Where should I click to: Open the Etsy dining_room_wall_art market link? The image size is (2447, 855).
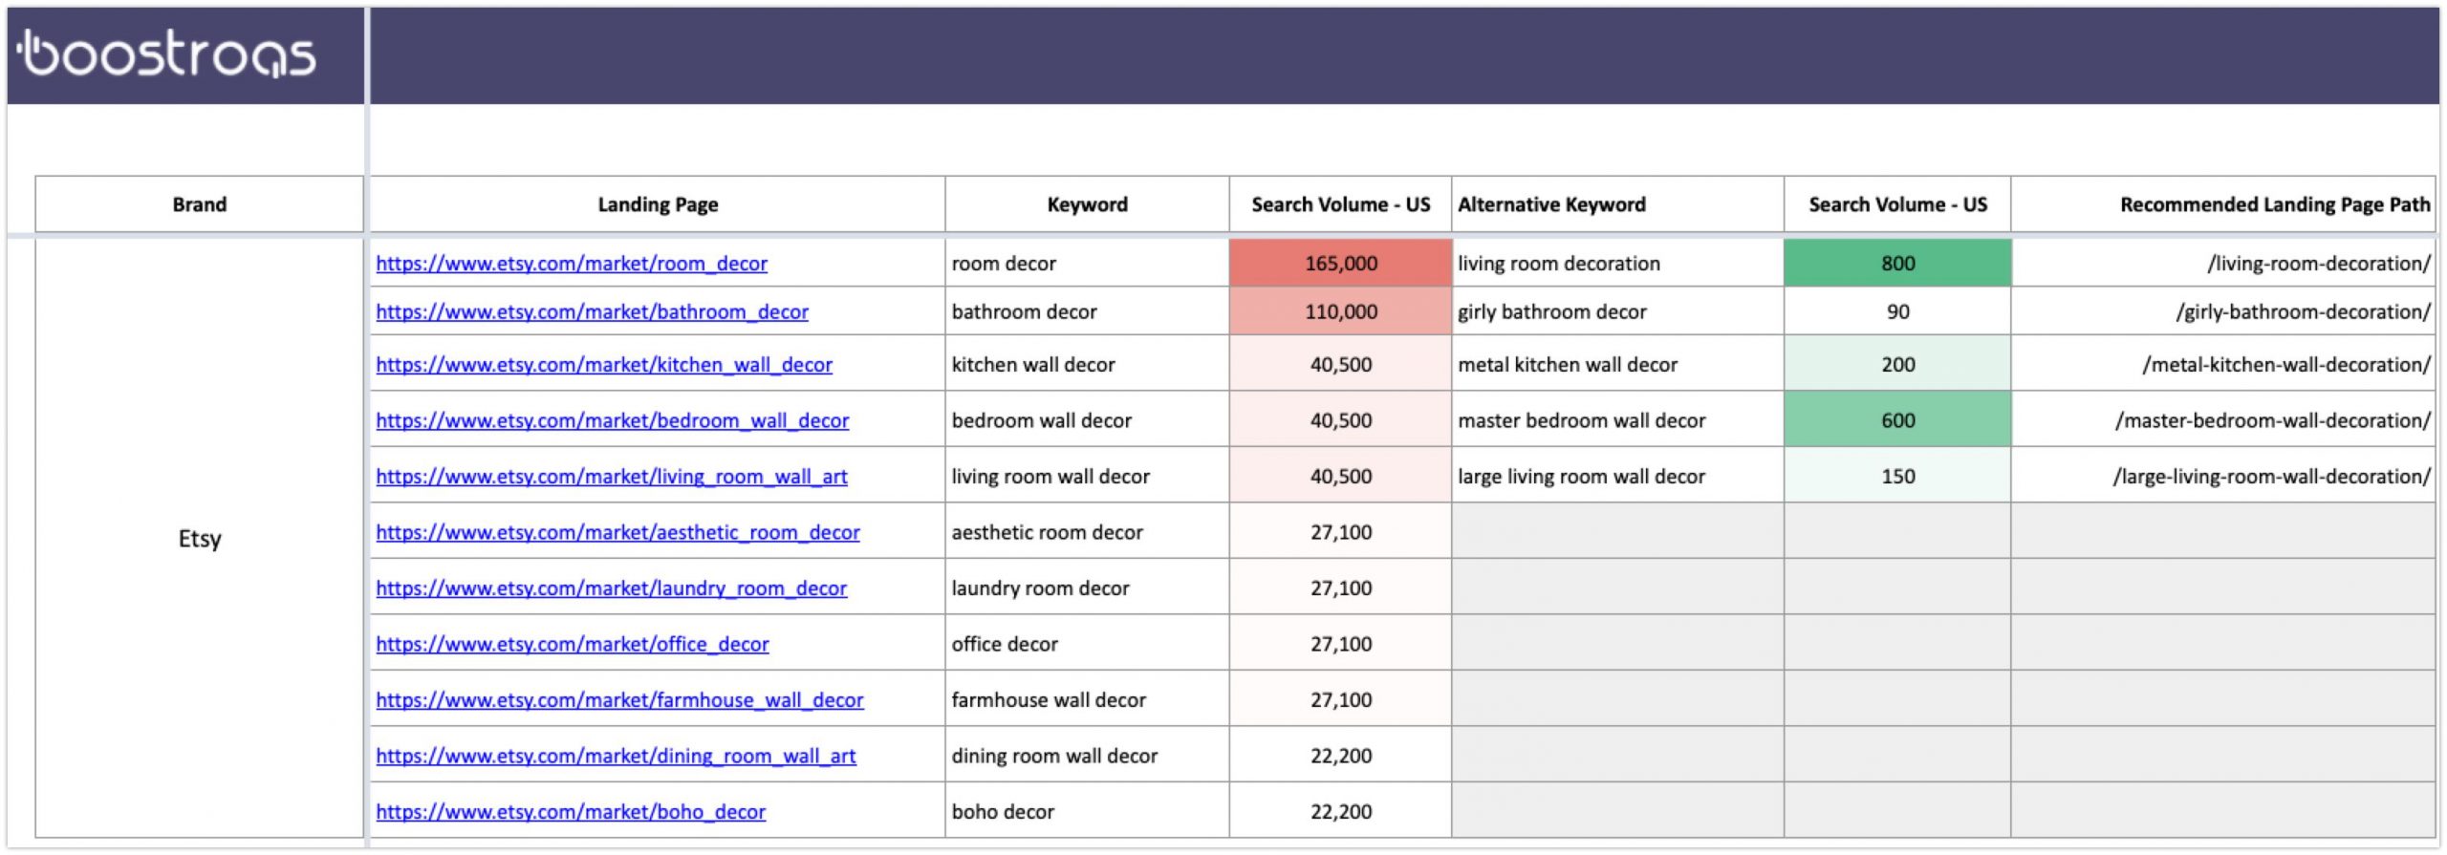coord(616,757)
